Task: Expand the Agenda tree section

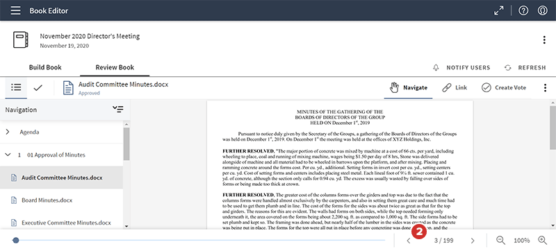Action: point(8,132)
